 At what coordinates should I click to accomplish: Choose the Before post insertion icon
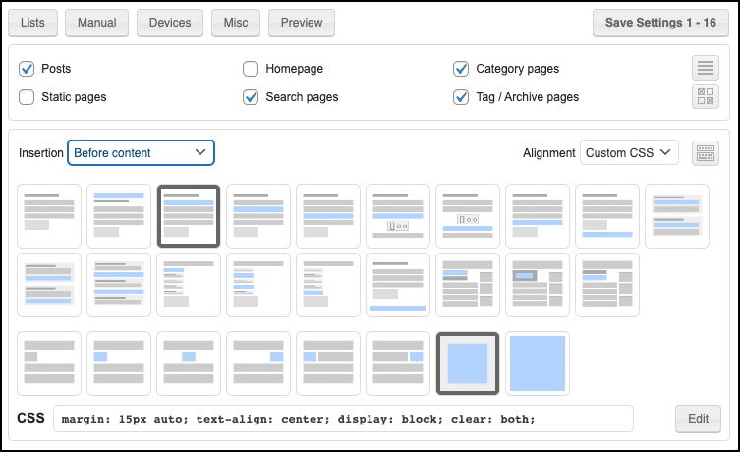click(x=119, y=216)
